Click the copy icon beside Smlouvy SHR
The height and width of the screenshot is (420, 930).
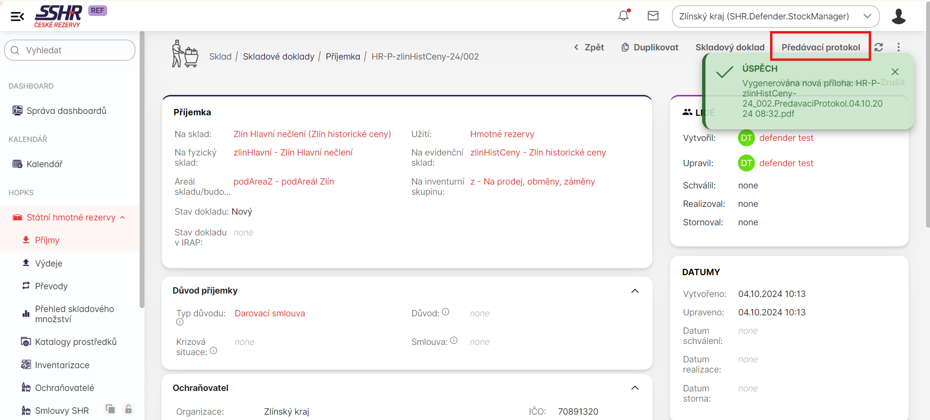point(111,409)
